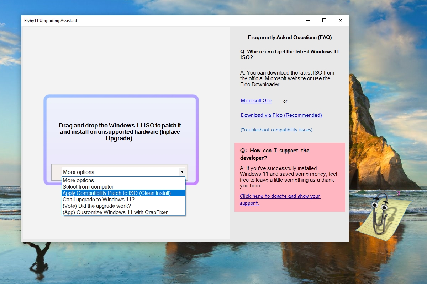The width and height of the screenshot is (427, 284).
Task: Select 'More options...' entry in dropdown list
Action: (123, 180)
